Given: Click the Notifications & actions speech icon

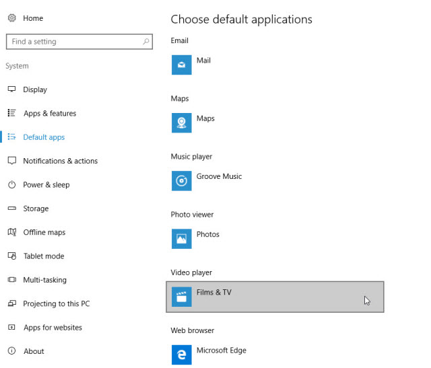Looking at the screenshot, I should pyautogui.click(x=12, y=161).
